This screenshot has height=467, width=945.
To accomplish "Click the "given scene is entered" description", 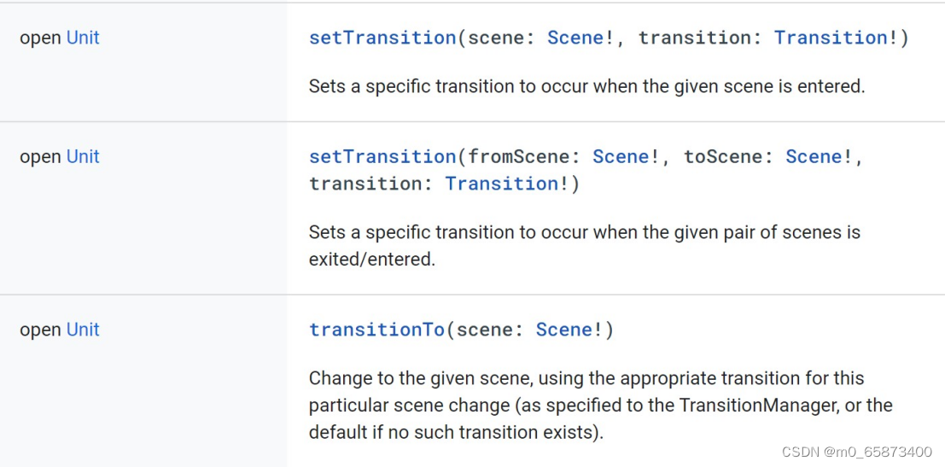I will click(586, 86).
